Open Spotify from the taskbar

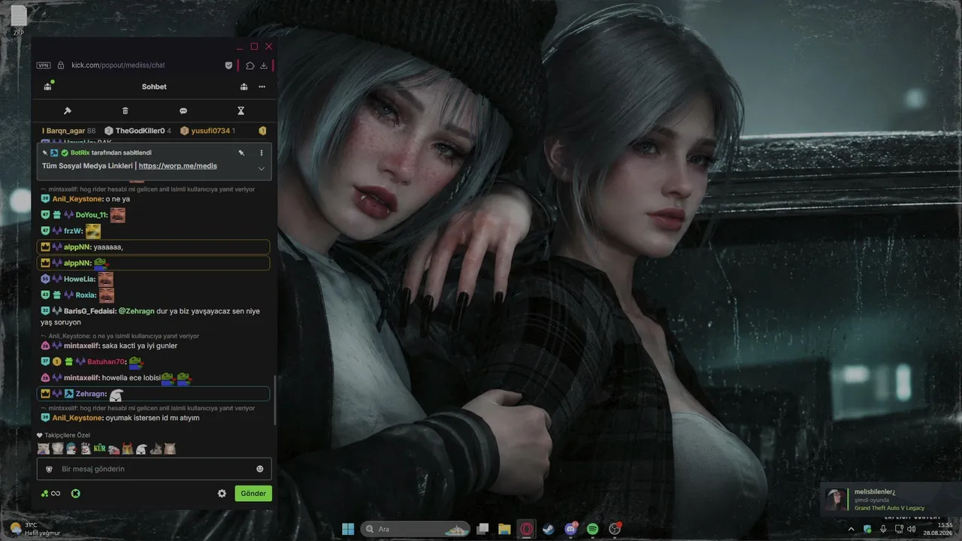tap(592, 529)
